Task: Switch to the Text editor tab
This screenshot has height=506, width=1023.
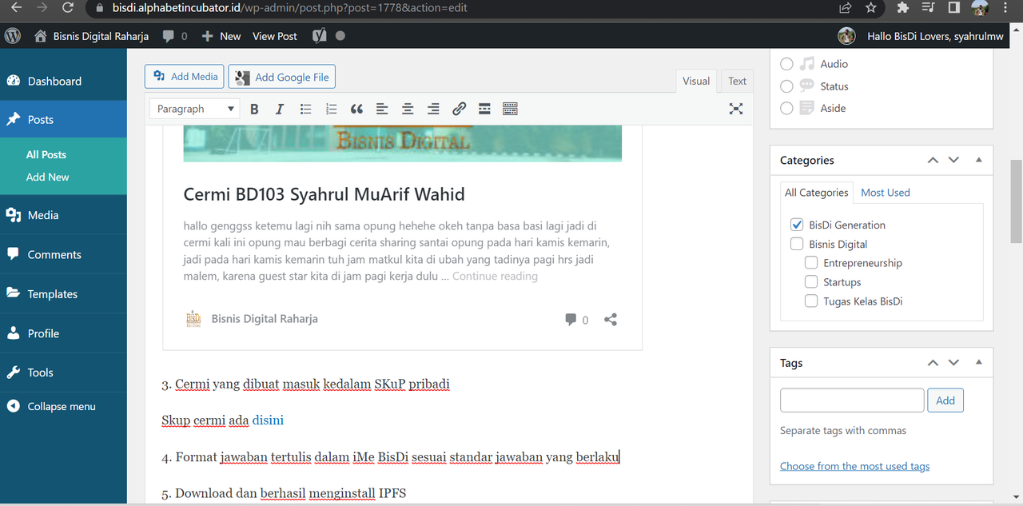Action: point(737,81)
